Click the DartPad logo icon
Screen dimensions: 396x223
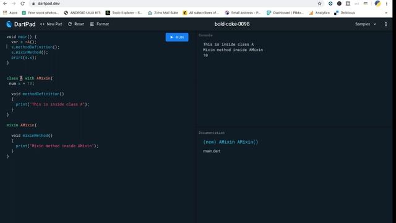[x=9, y=24]
